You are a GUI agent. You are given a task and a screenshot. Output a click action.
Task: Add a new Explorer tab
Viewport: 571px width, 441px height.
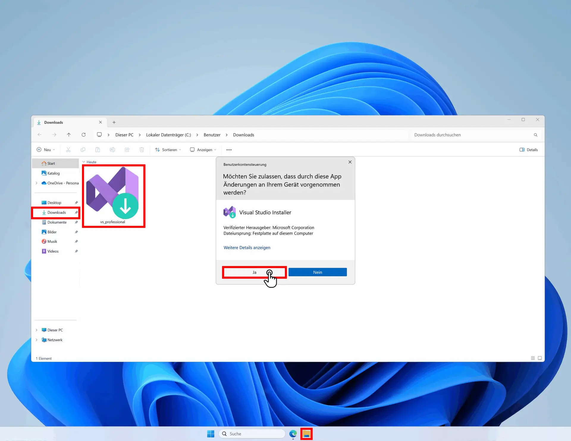(x=114, y=122)
